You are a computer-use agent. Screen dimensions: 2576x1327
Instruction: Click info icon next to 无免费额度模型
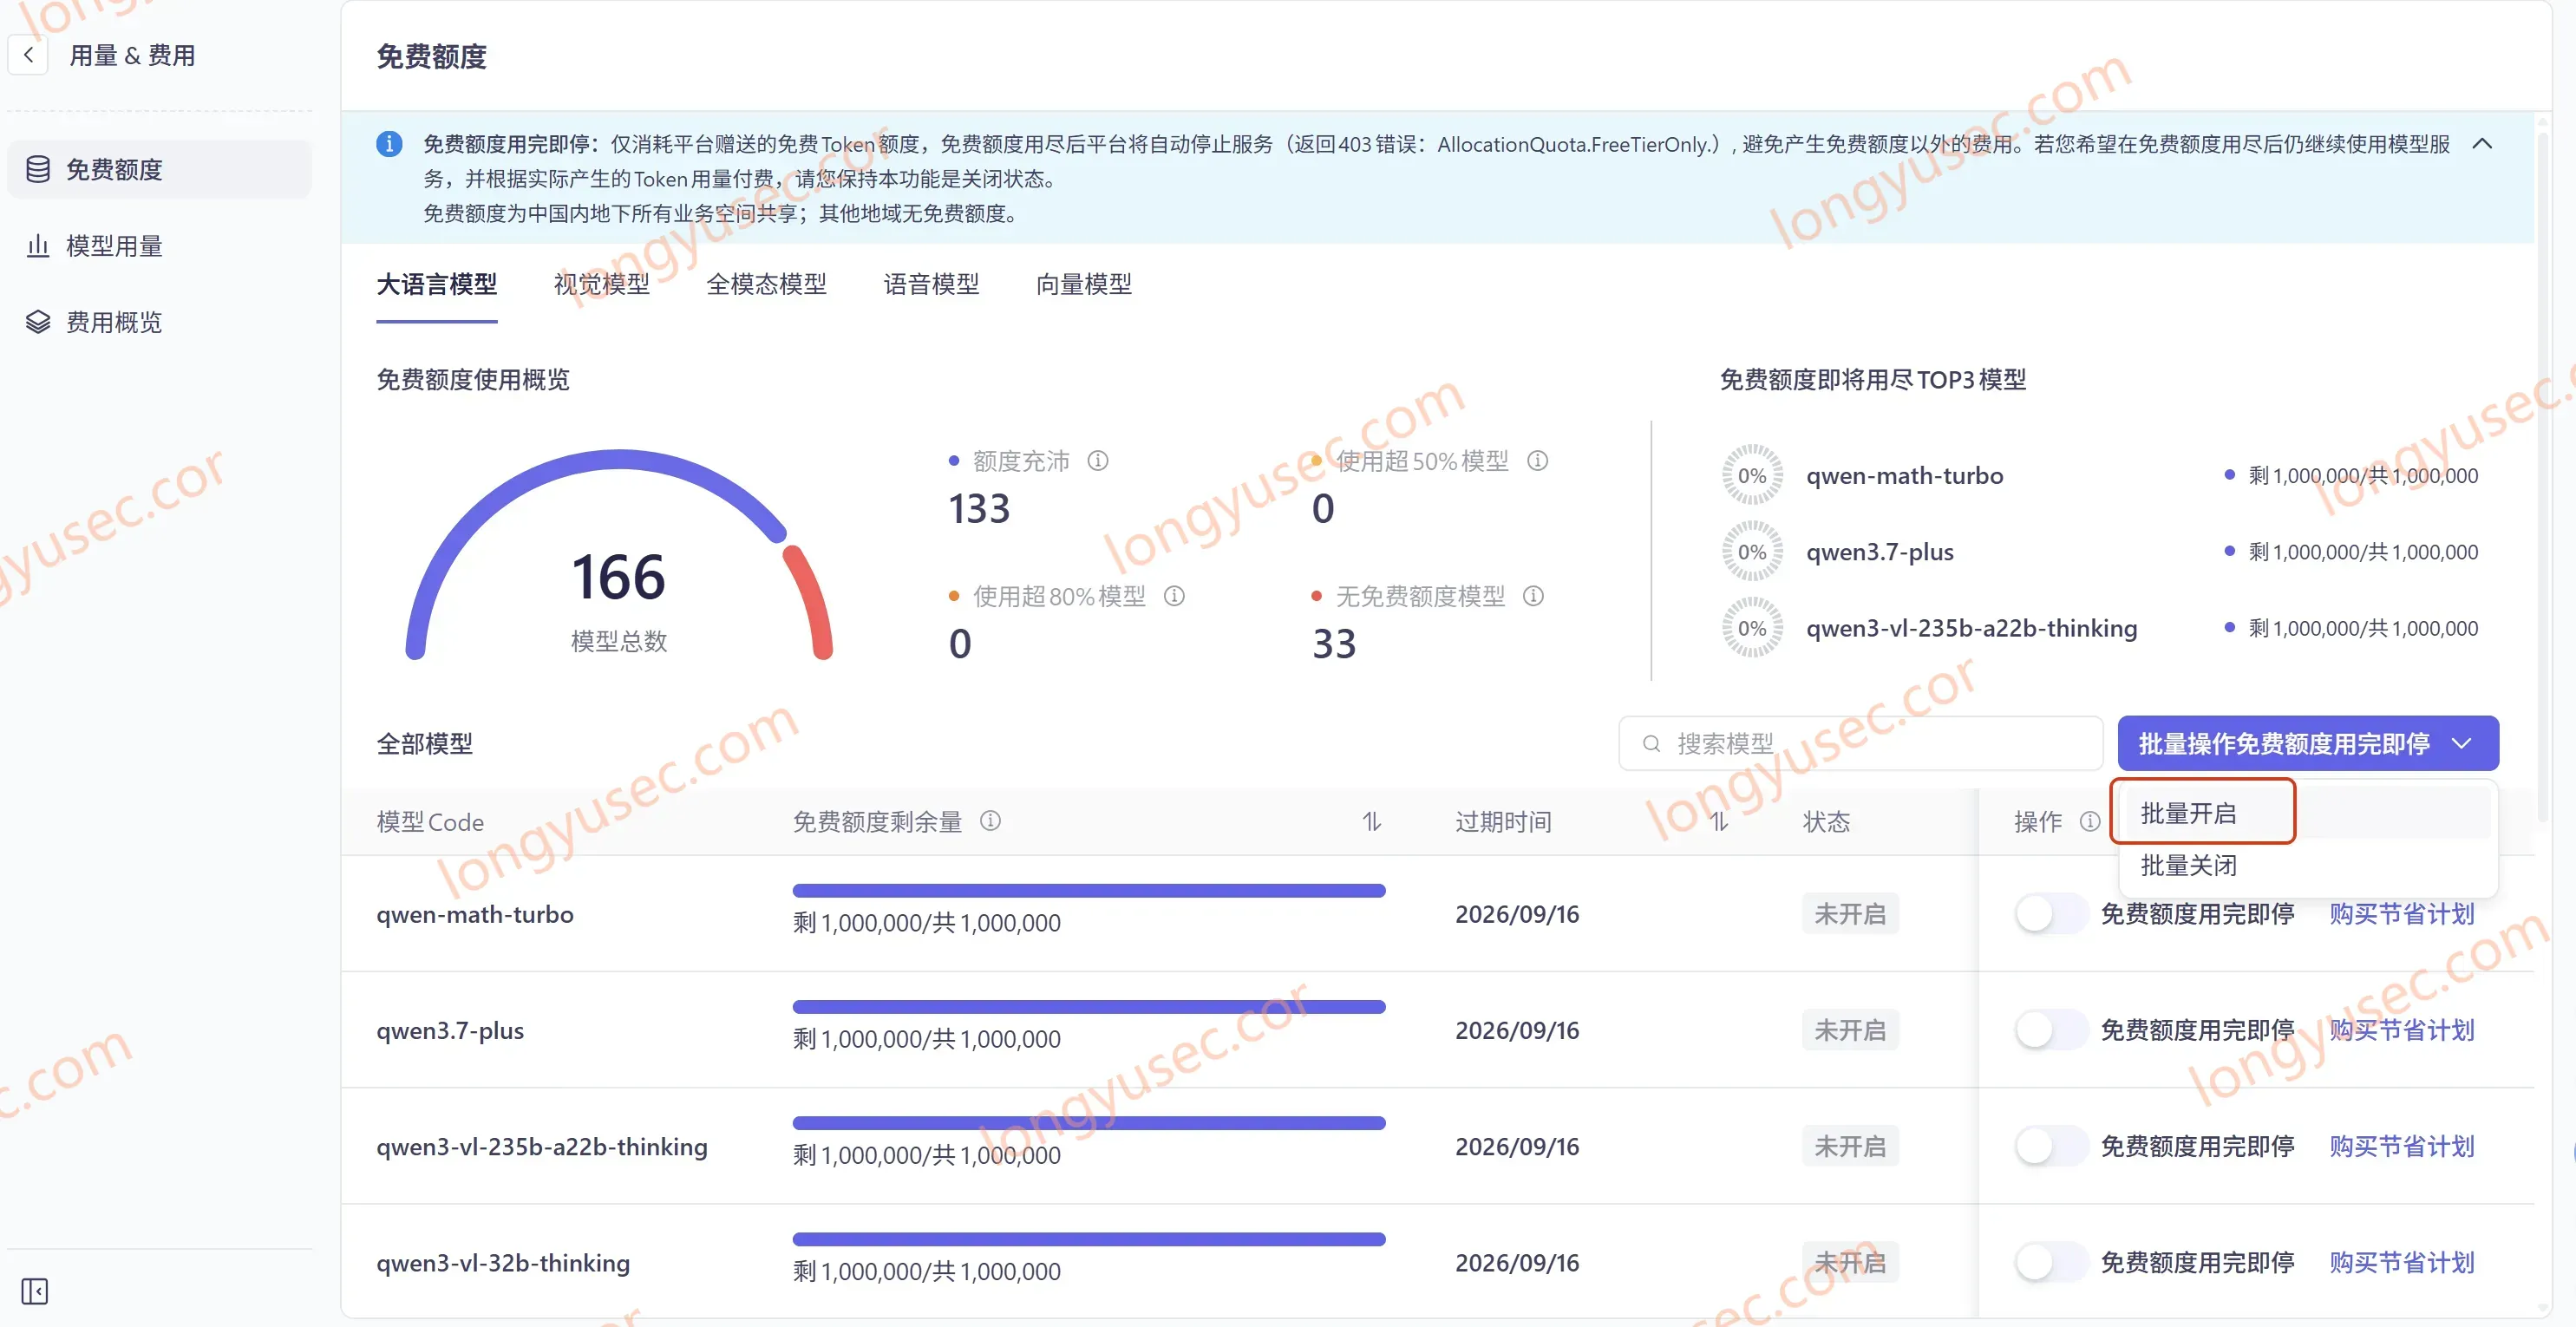point(1533,596)
